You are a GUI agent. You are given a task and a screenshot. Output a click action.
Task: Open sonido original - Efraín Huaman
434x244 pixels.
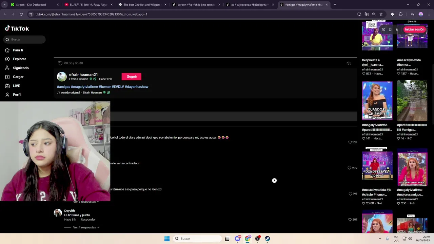click(x=83, y=93)
